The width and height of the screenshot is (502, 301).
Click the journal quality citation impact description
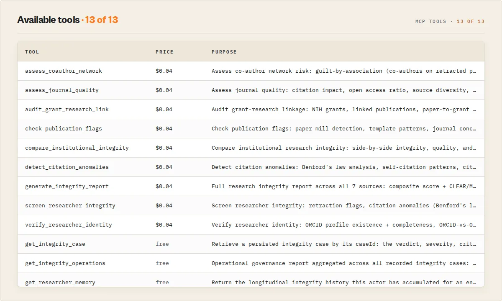coord(344,90)
